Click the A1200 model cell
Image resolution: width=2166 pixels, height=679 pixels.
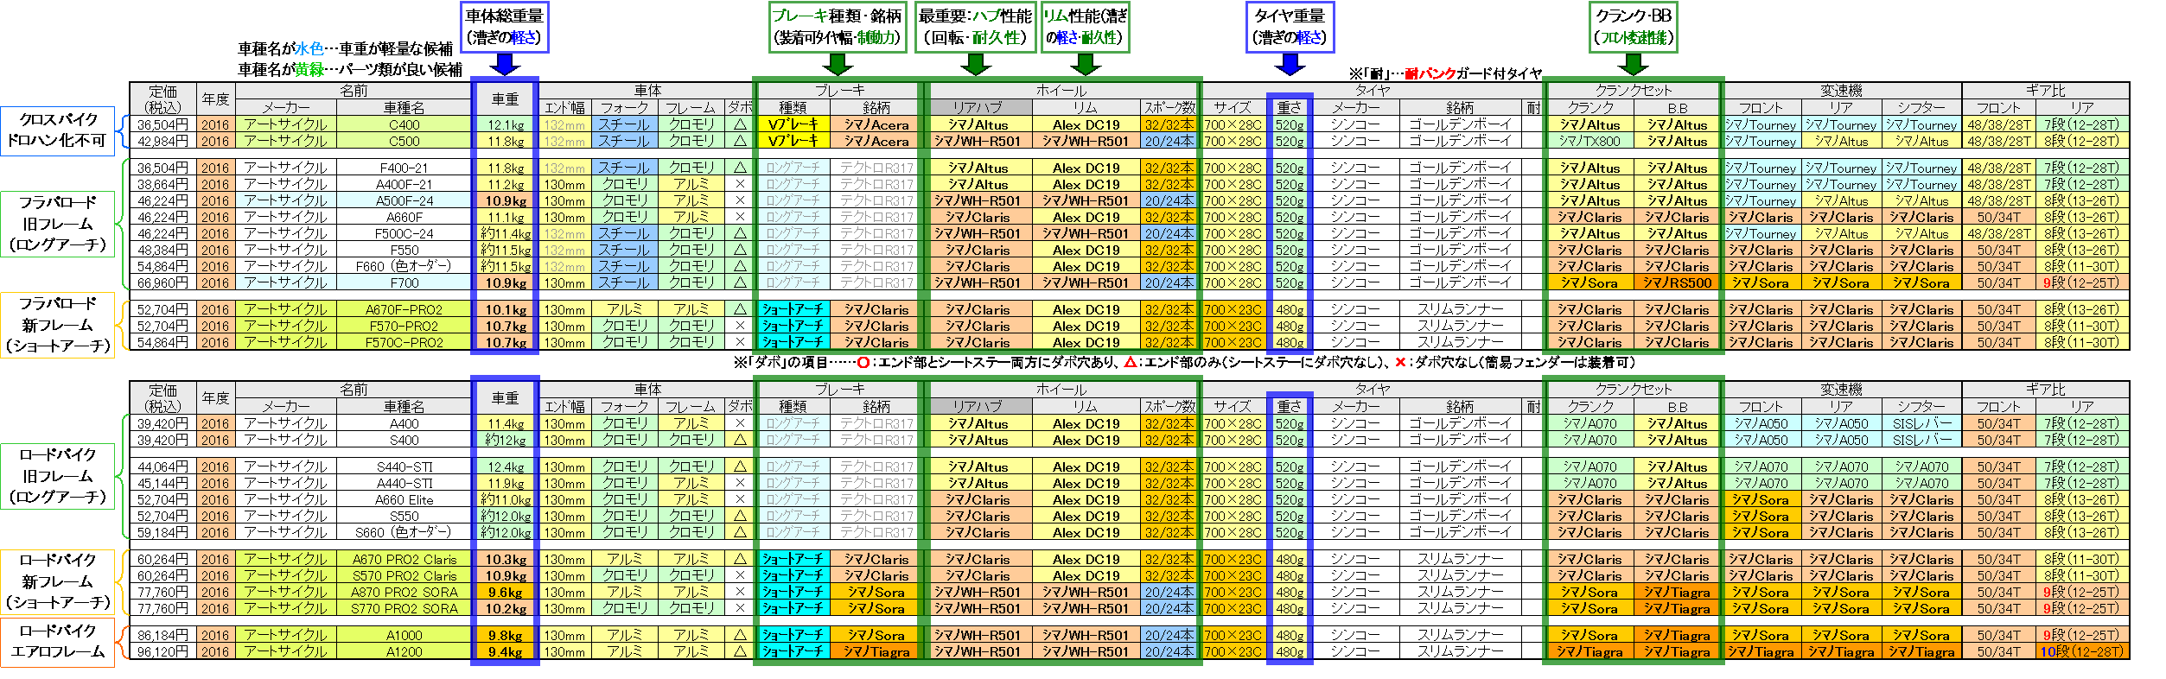pos(404,651)
